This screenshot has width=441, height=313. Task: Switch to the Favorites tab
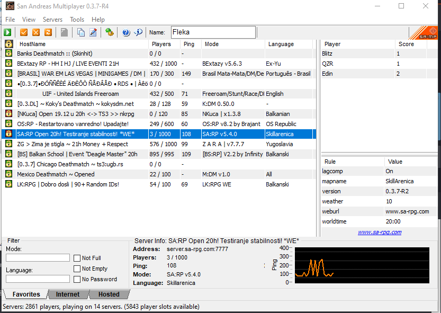click(x=26, y=294)
